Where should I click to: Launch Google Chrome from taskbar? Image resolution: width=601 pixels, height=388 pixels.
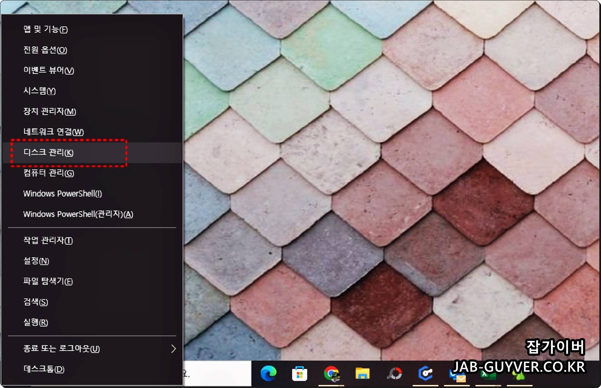pyautogui.click(x=331, y=374)
